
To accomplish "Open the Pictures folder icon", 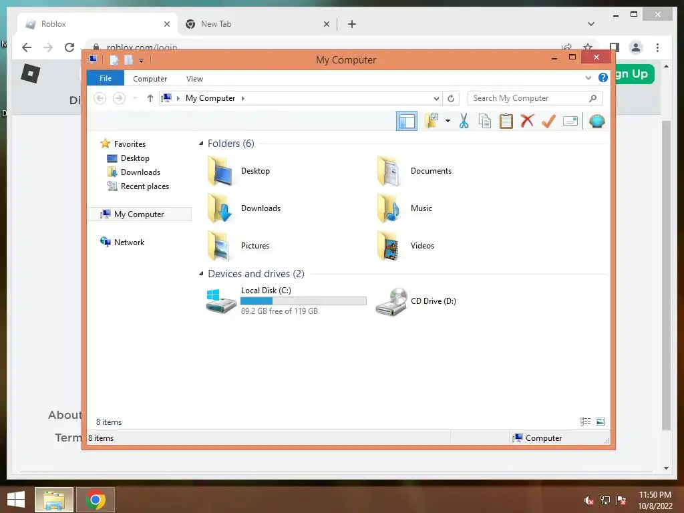I will click(x=220, y=246).
